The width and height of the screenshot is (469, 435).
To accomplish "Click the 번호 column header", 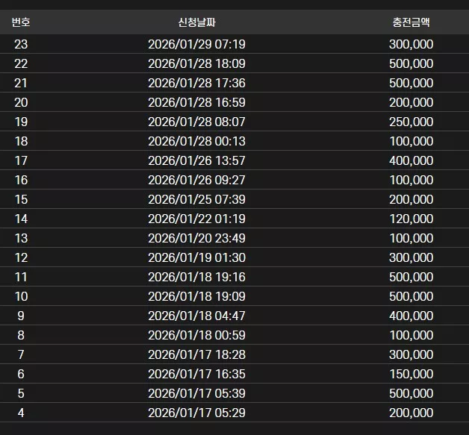I will pos(21,22).
